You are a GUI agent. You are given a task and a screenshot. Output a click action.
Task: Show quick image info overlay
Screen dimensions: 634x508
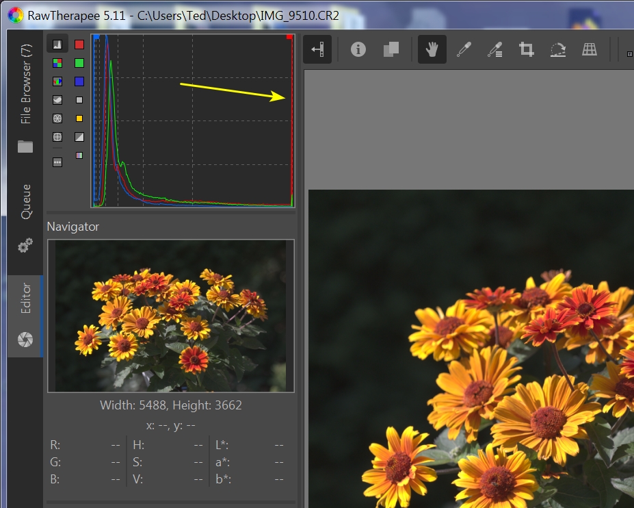point(358,49)
